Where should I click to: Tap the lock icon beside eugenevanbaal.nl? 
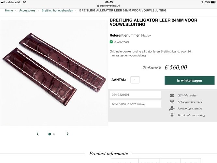98,6
